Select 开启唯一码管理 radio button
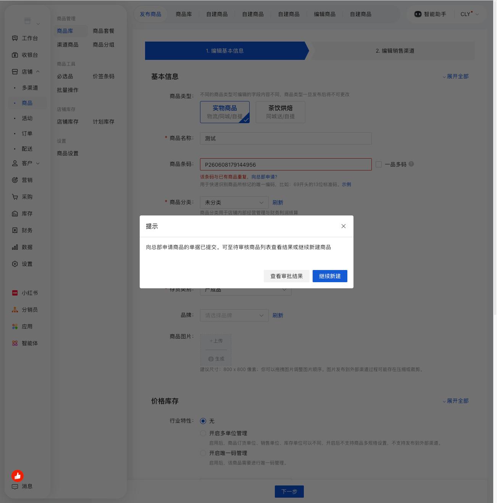The width and height of the screenshot is (497, 503). pyautogui.click(x=203, y=453)
